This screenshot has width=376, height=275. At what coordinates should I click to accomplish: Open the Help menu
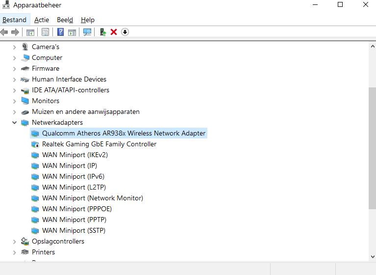[88, 20]
